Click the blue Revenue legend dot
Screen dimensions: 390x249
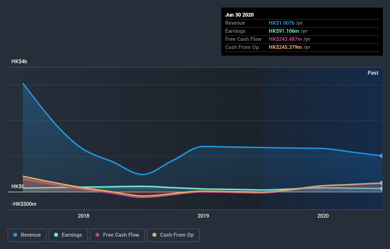coord(15,235)
